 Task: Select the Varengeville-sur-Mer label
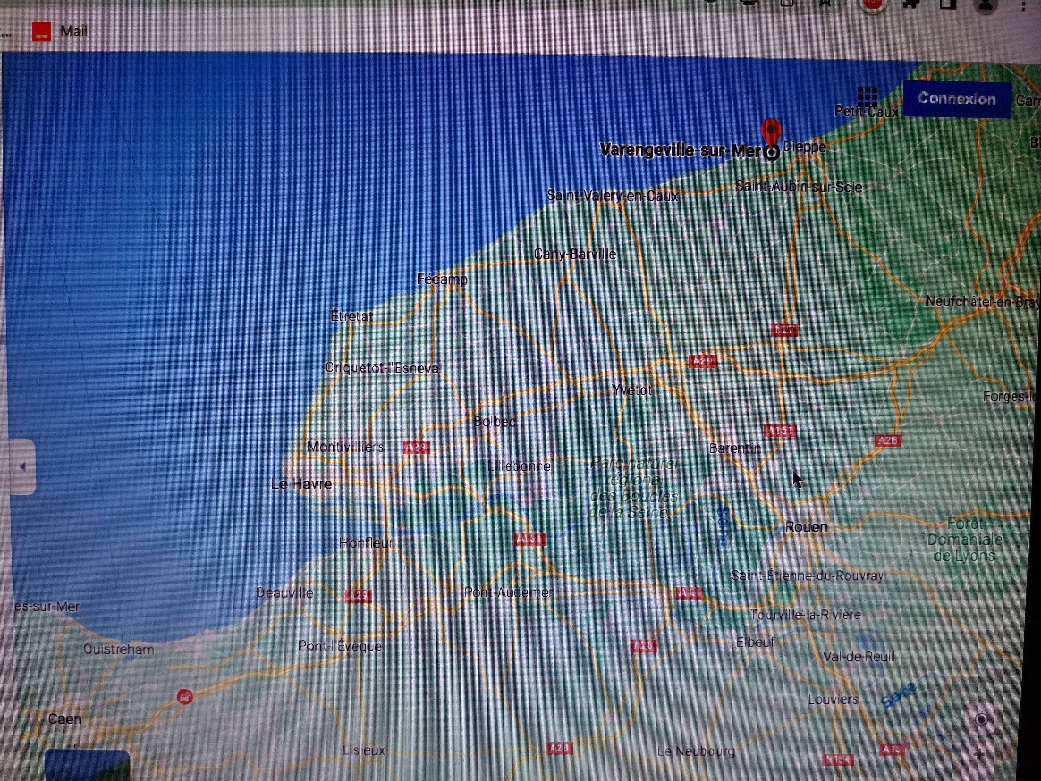tap(680, 150)
